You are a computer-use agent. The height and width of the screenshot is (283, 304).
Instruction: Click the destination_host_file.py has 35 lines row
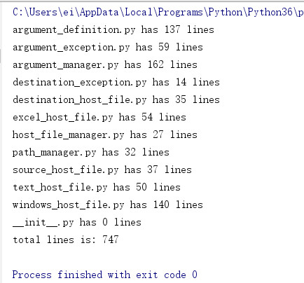click(x=116, y=99)
